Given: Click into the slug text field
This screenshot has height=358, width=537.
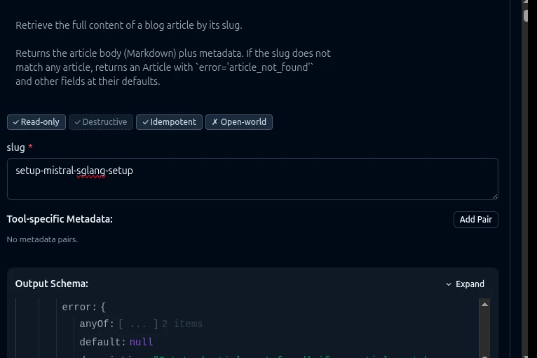Looking at the screenshot, I should click(252, 179).
